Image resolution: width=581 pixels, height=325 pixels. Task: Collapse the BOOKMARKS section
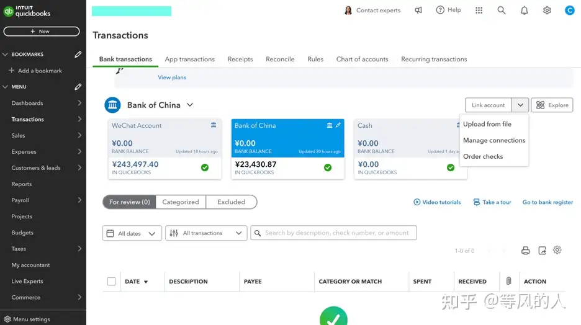[5, 55]
